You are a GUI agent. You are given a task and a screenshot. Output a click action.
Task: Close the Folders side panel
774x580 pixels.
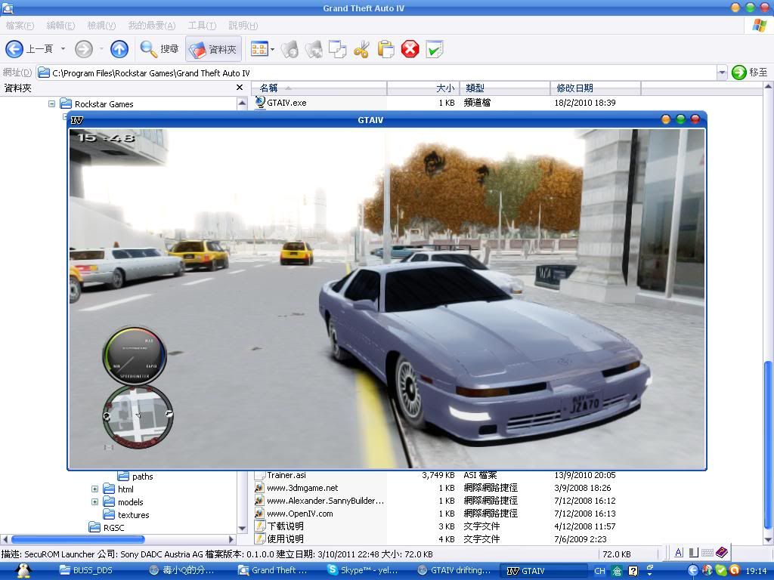(240, 88)
